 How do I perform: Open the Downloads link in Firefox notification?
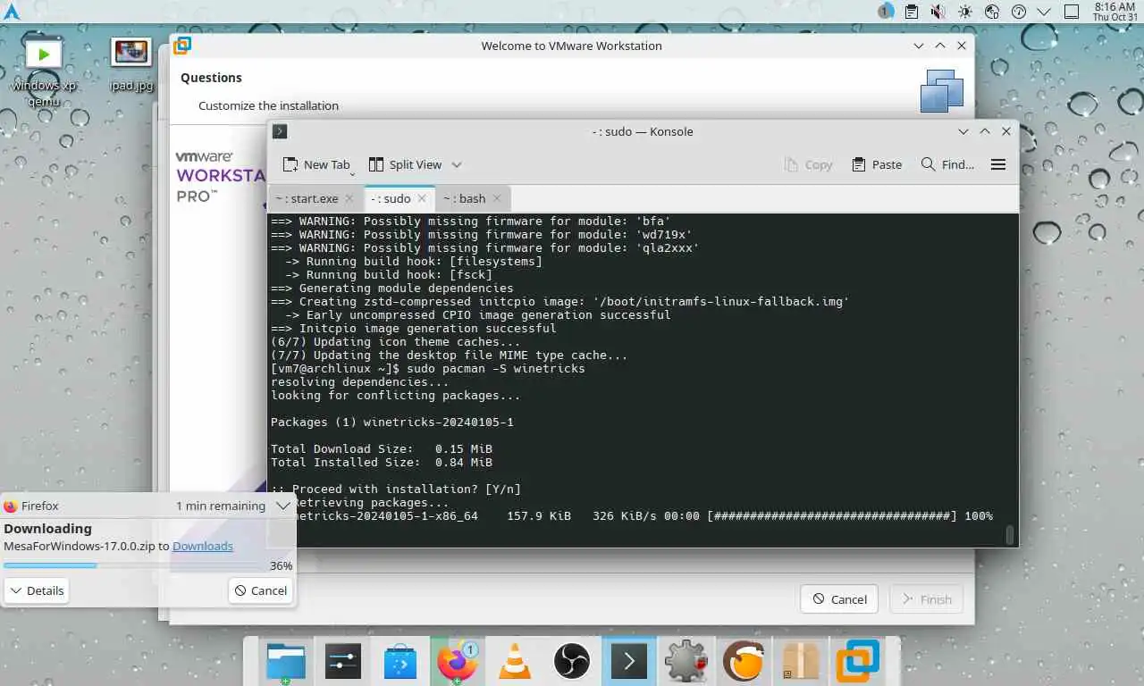coord(203,546)
